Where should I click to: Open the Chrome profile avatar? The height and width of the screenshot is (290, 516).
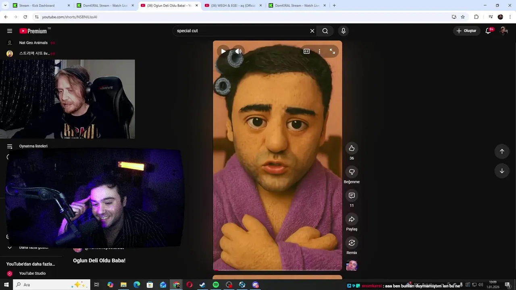(500, 17)
